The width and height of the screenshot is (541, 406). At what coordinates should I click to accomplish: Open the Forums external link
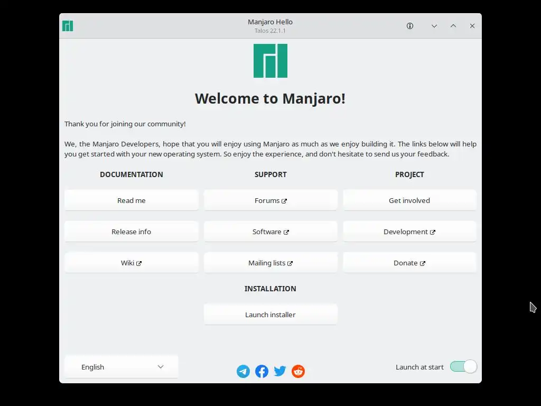270,200
